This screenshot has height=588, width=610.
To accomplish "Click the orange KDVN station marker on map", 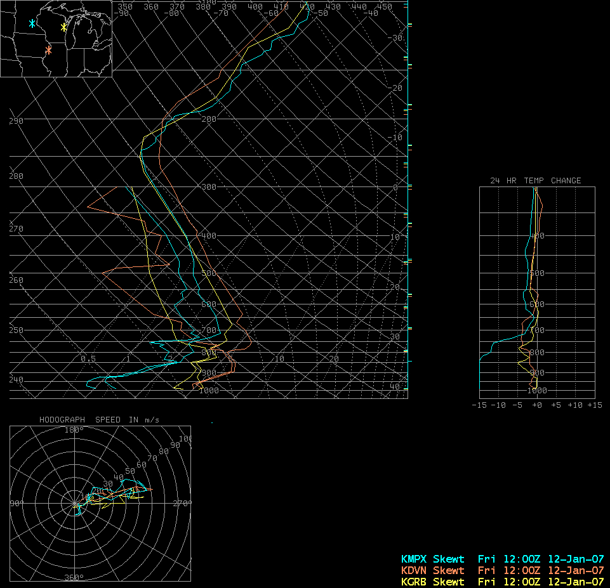I will point(48,50).
